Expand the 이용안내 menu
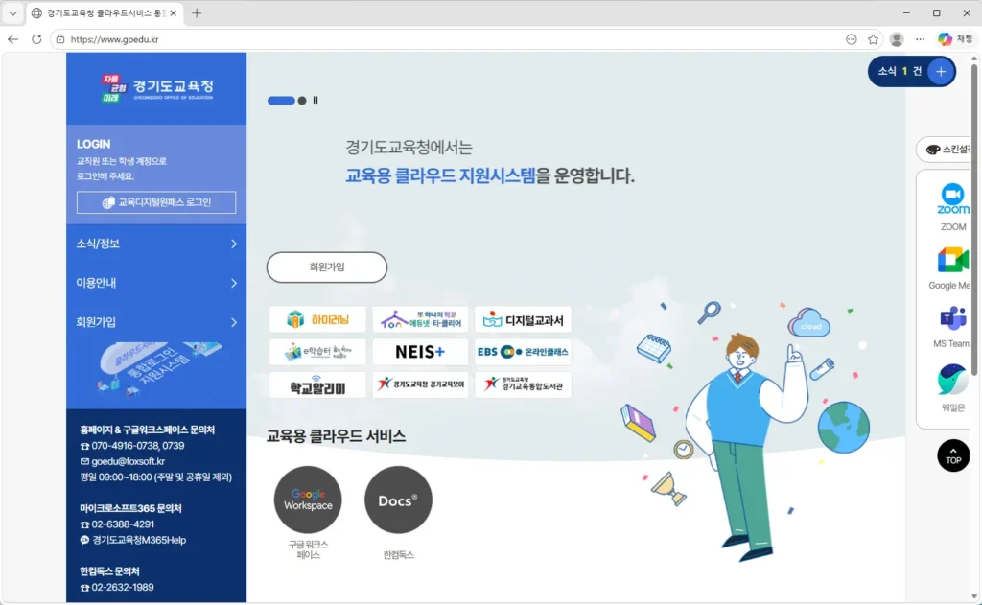 [156, 283]
